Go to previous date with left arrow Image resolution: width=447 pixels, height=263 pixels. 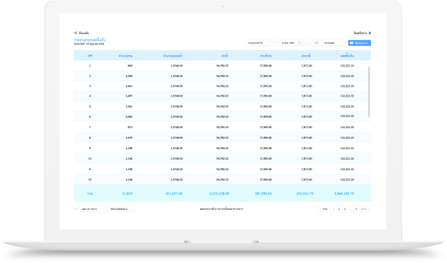click(x=275, y=43)
